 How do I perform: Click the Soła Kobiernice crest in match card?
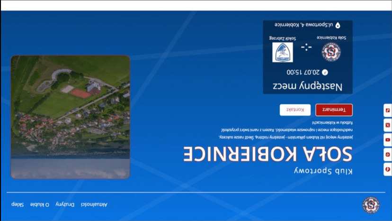(x=331, y=52)
